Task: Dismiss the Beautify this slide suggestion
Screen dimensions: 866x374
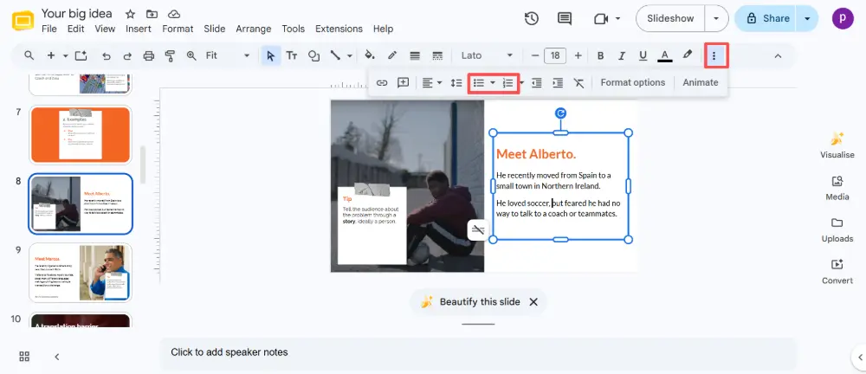Action: click(x=533, y=301)
